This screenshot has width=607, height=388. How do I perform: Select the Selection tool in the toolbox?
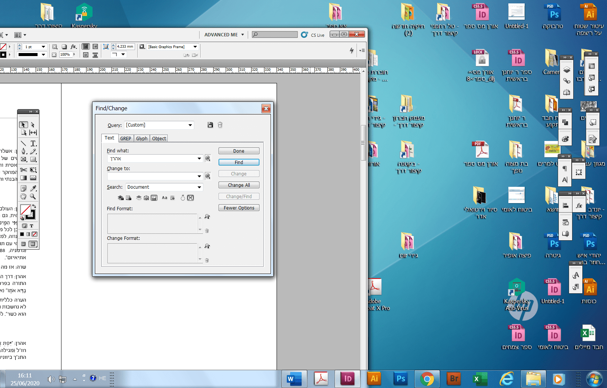click(x=23, y=125)
